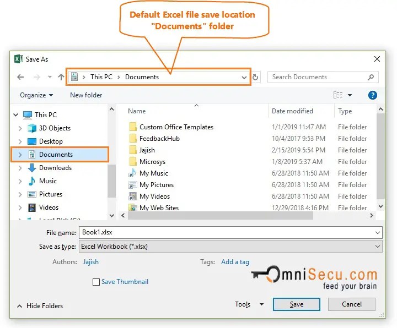Expand the 3D Objects node
The width and height of the screenshot is (397, 328).
[x=20, y=128]
